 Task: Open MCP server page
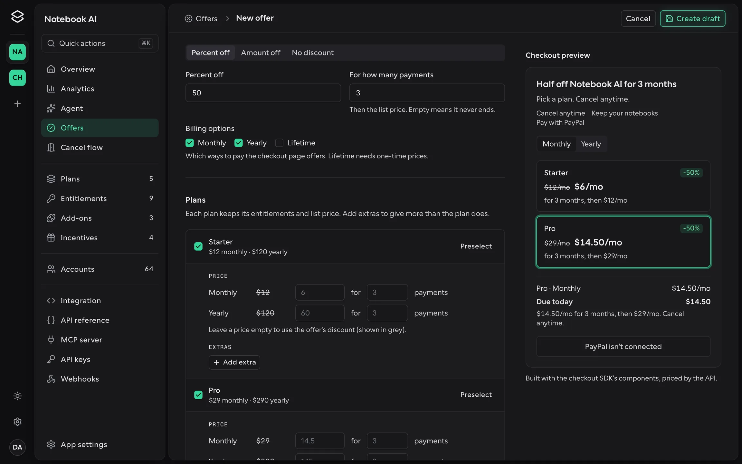(x=100, y=340)
